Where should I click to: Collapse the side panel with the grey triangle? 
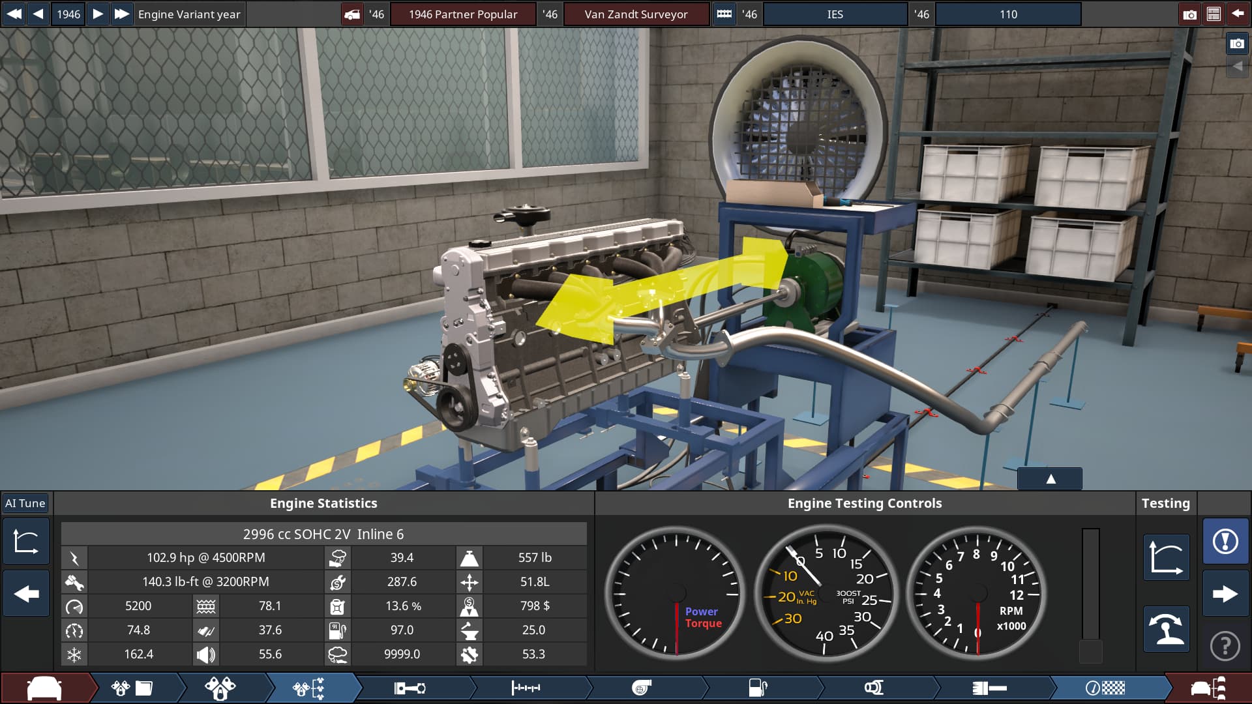[1236, 66]
